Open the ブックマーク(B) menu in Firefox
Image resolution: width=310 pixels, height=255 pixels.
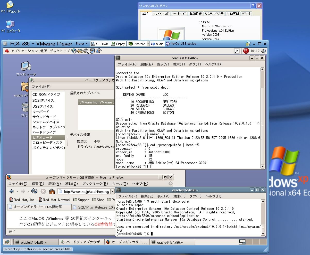tap(95, 184)
